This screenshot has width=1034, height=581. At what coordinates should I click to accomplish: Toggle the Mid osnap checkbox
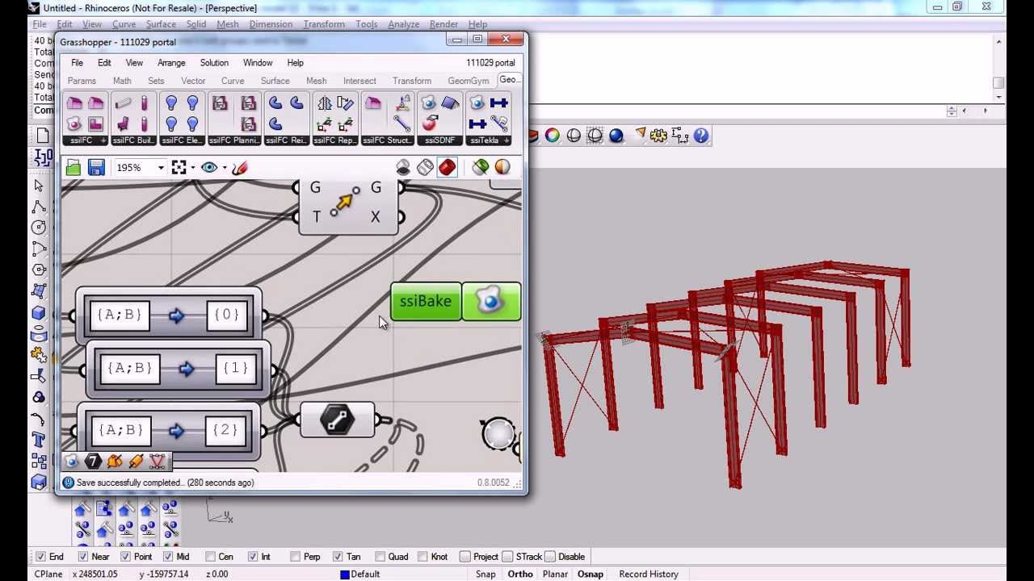coord(168,557)
